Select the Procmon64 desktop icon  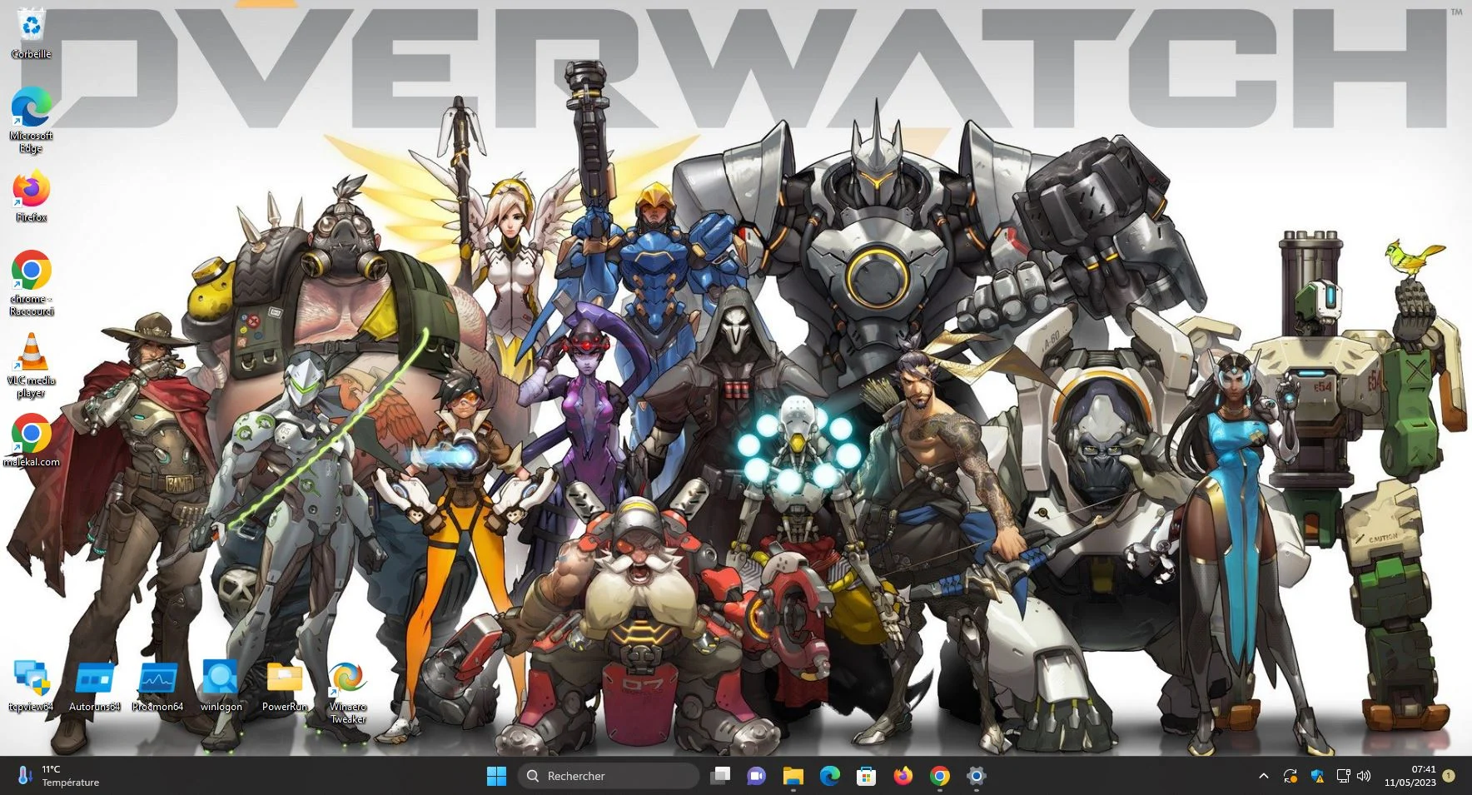(x=157, y=687)
